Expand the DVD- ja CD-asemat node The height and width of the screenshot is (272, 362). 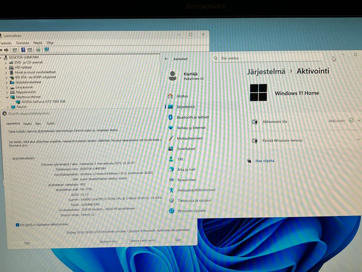tap(6, 62)
